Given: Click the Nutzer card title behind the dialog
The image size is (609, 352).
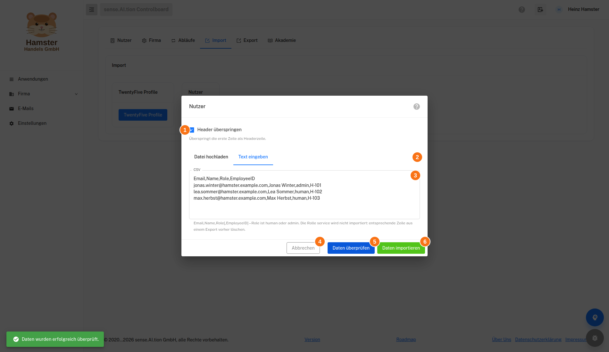Looking at the screenshot, I should click(196, 92).
